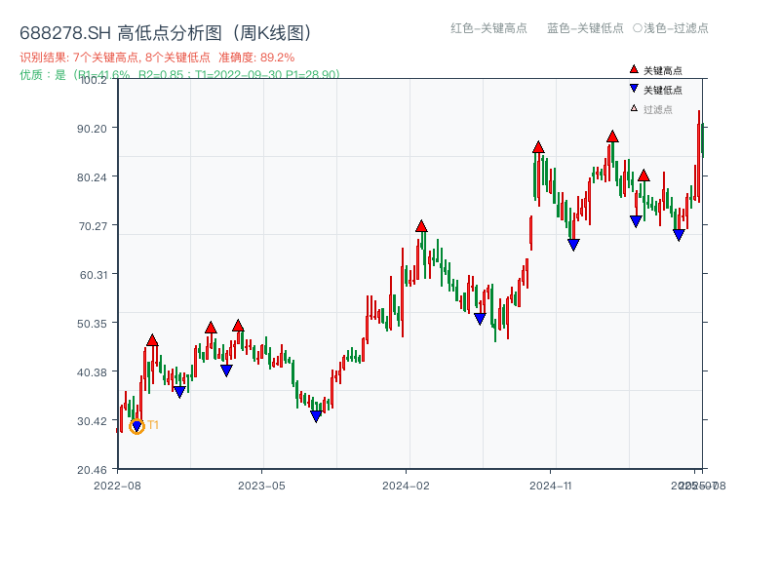
Task: Click blue triangle icon in 关键低点 legend
Action: point(634,89)
